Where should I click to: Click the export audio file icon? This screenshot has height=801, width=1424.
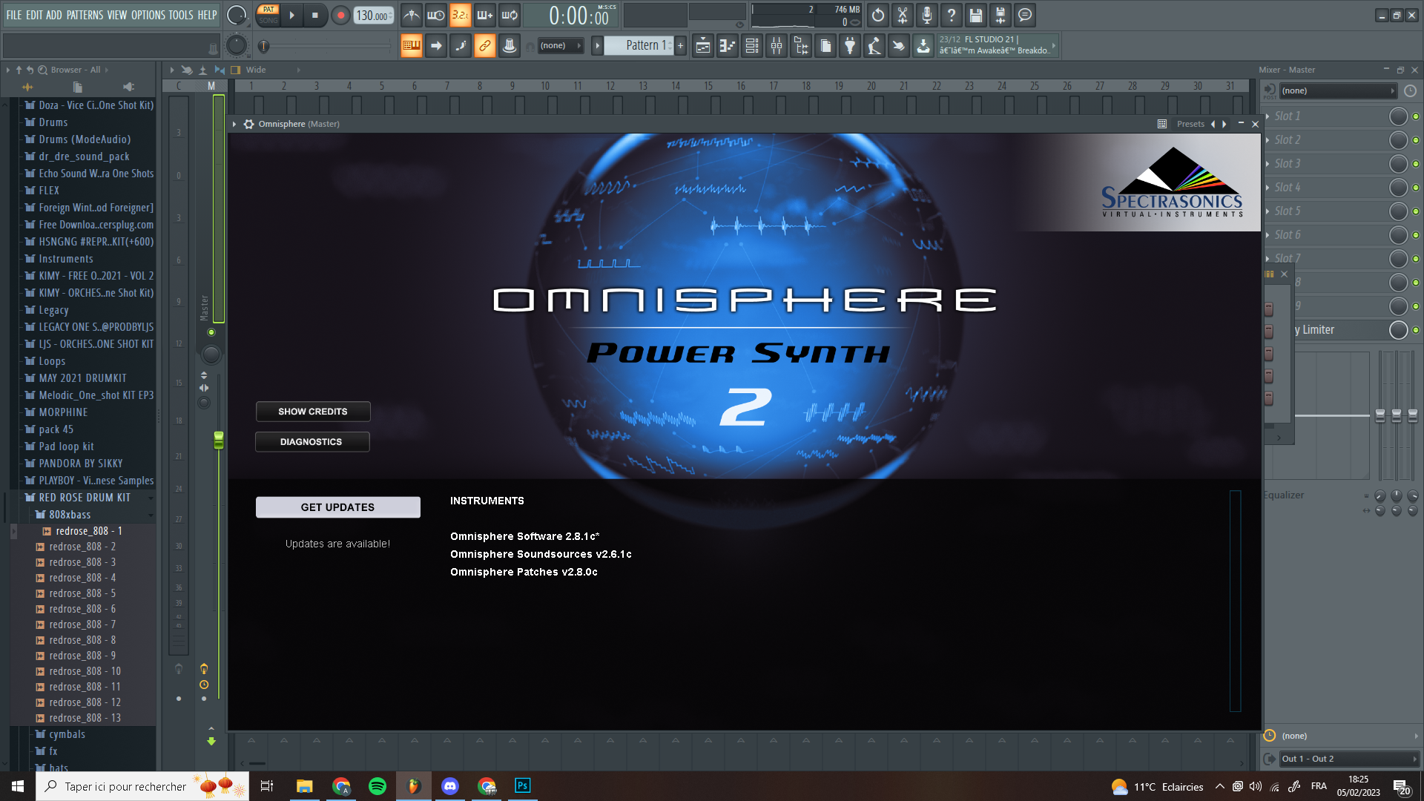tap(1001, 15)
